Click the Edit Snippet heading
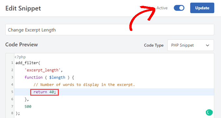This screenshot has width=221, height=118. pyautogui.click(x=23, y=8)
